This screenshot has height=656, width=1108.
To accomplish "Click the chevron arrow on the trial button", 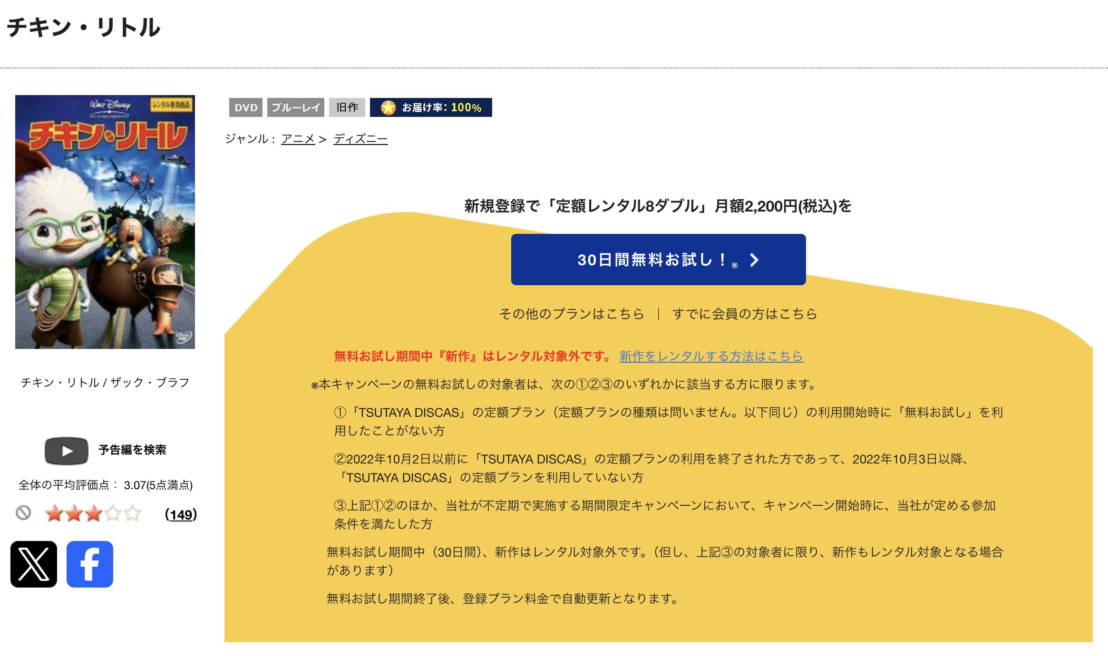I will point(754,260).
